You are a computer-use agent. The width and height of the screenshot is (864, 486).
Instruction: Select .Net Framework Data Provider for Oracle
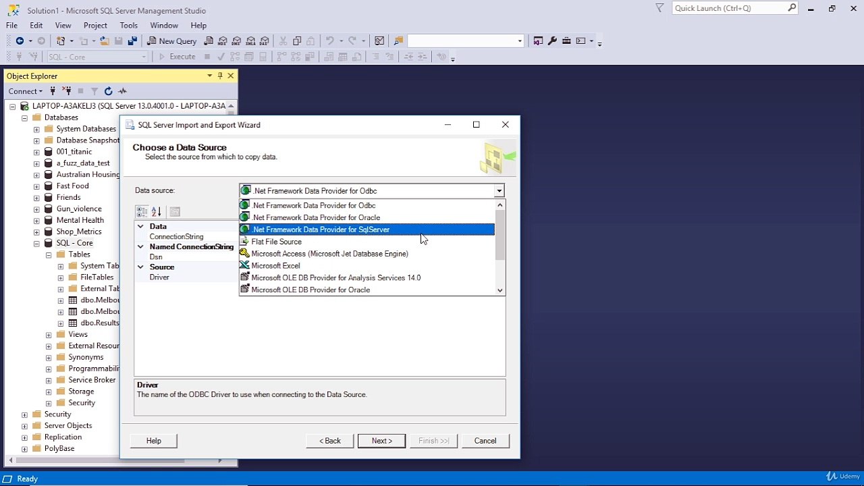coord(367,217)
